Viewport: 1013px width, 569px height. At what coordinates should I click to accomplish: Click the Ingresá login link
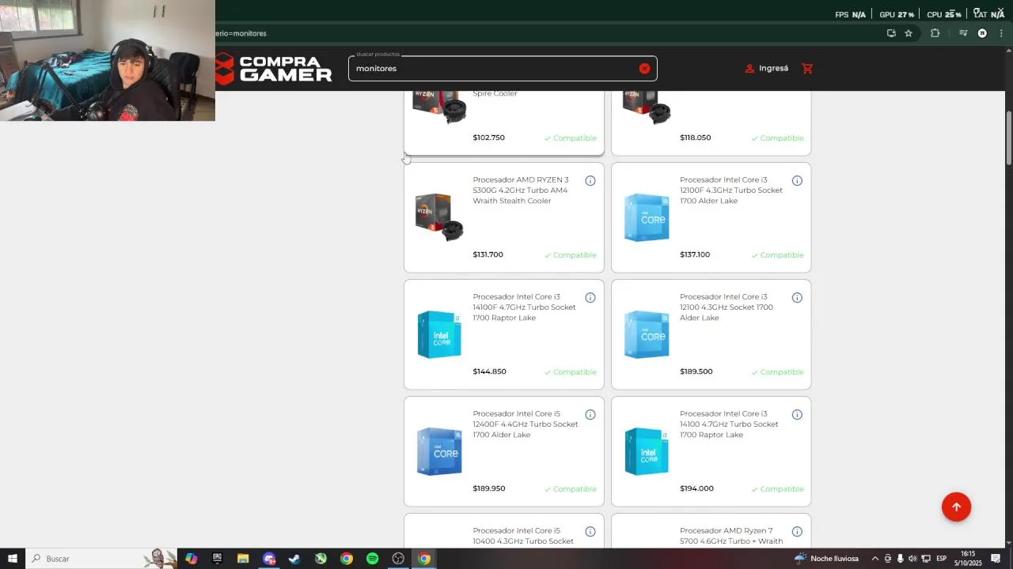(767, 69)
